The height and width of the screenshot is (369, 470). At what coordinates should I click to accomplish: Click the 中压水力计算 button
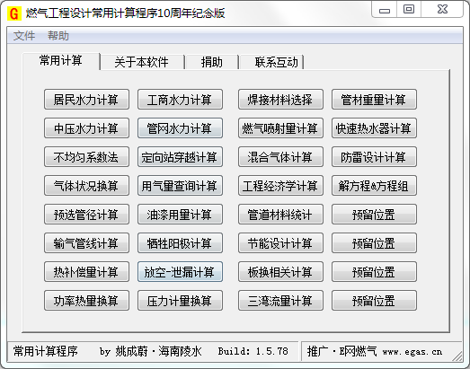point(86,128)
